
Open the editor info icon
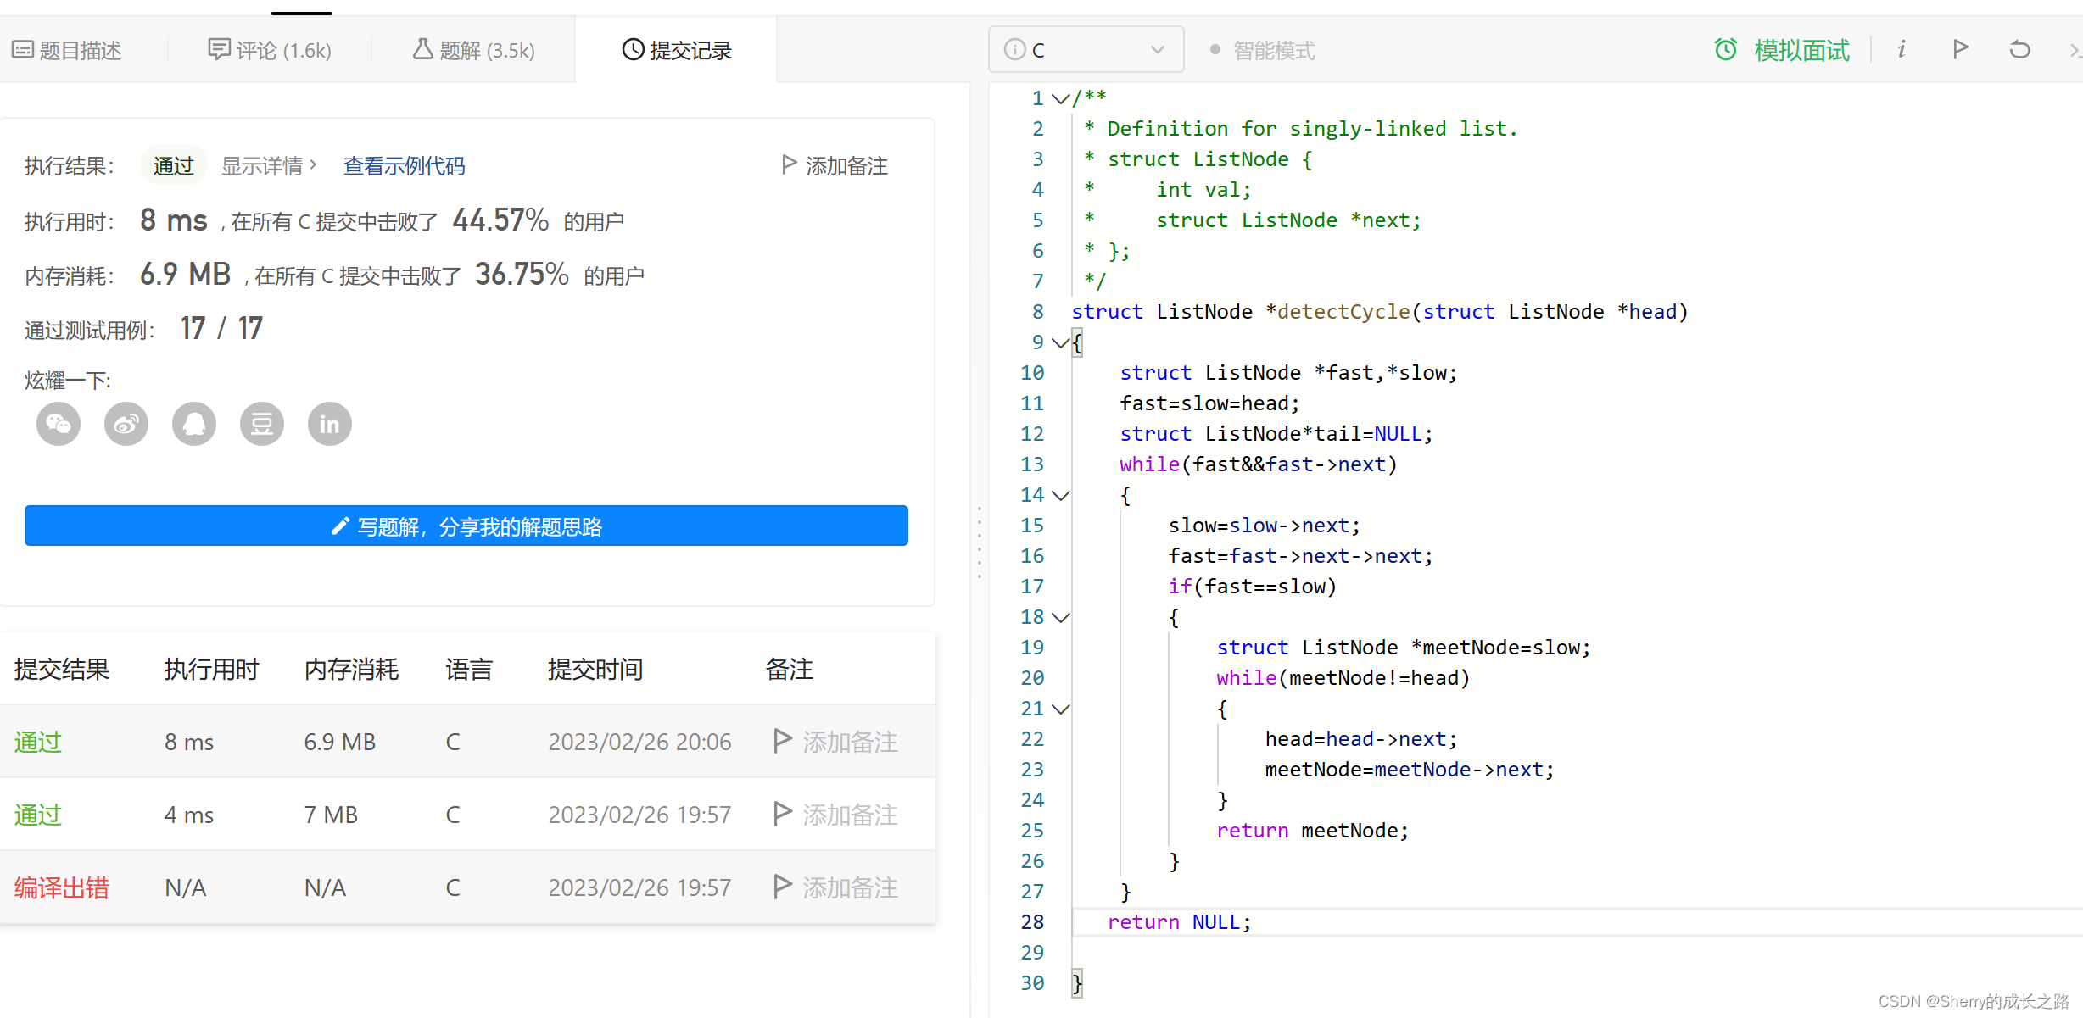[1902, 49]
